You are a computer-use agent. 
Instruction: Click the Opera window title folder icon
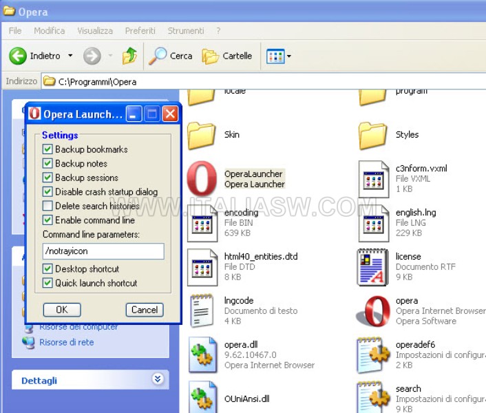[9, 11]
